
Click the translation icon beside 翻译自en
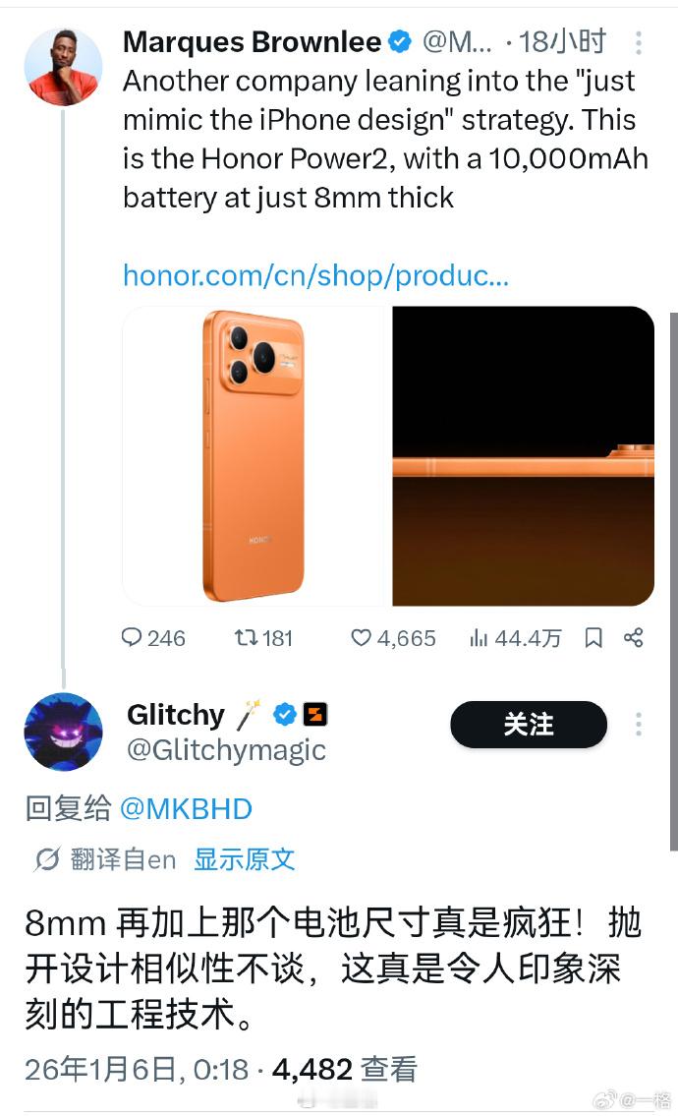pos(47,859)
